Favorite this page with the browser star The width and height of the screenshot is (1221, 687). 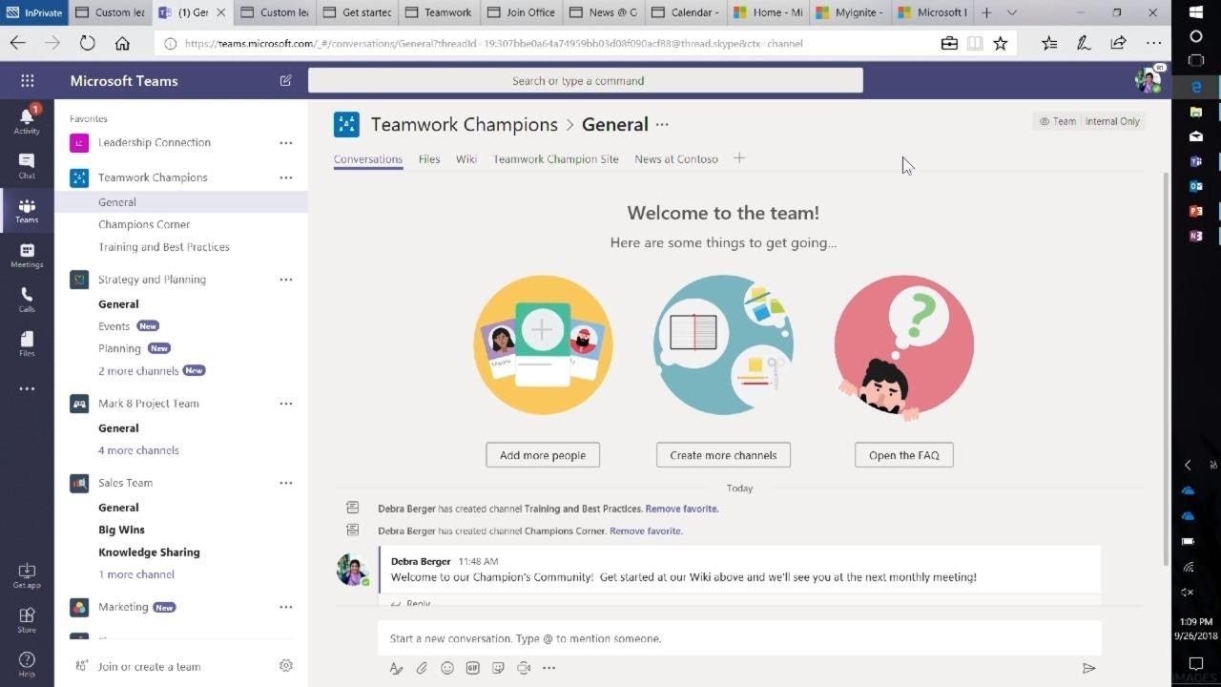pyautogui.click(x=1000, y=43)
